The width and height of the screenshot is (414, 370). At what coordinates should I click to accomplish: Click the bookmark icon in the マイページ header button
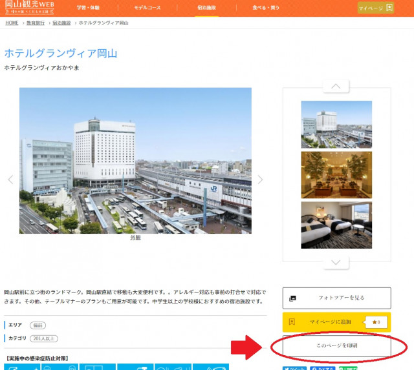[389, 7]
